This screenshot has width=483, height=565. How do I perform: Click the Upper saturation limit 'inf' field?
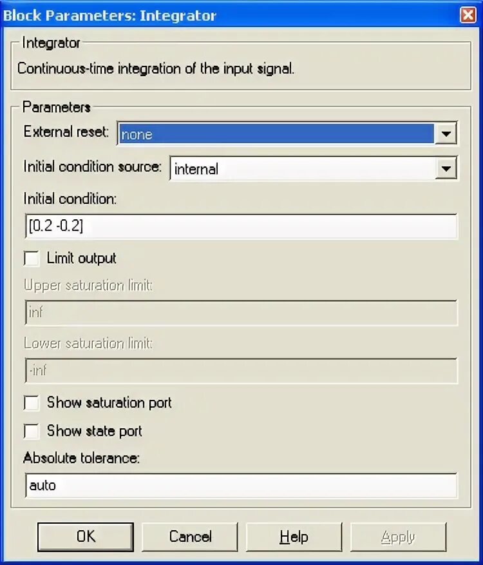(x=241, y=313)
